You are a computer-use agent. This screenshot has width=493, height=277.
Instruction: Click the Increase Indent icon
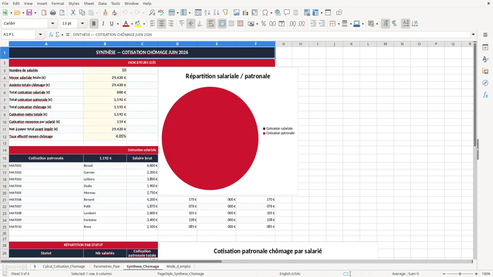pyautogui.click(x=313, y=24)
